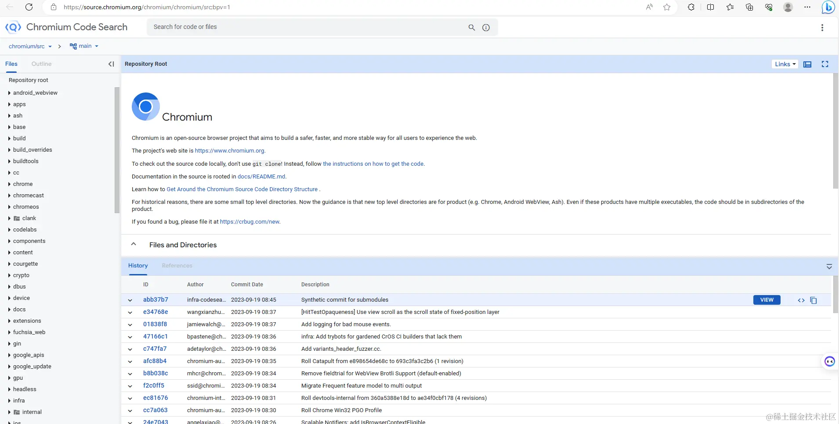Toggle the panel layout icon

click(807, 64)
